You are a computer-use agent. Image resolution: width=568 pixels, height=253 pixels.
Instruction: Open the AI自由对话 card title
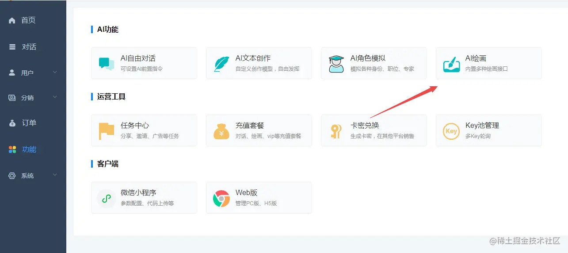click(x=138, y=58)
